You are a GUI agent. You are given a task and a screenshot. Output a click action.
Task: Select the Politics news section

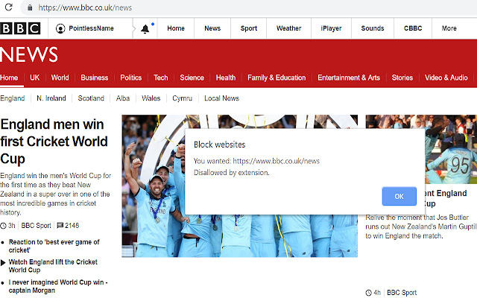coord(131,77)
